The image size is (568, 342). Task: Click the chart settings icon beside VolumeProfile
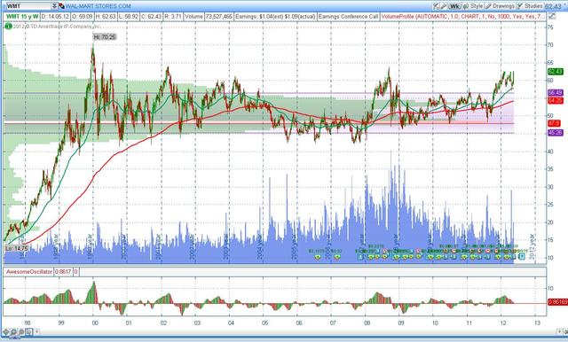click(552, 16)
